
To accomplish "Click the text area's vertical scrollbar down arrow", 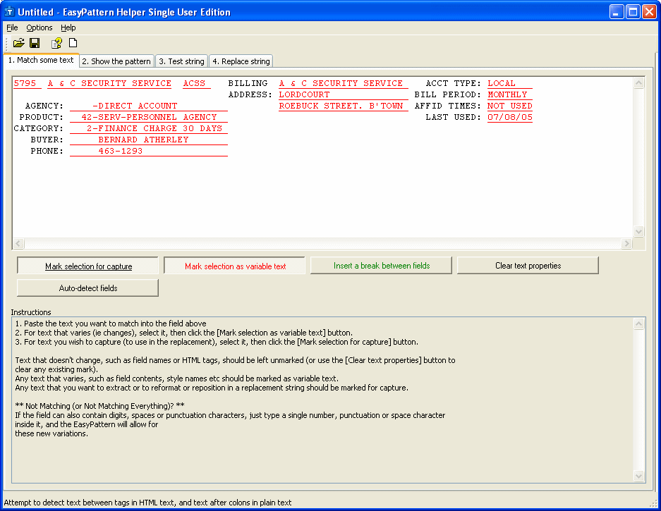I will (639, 231).
